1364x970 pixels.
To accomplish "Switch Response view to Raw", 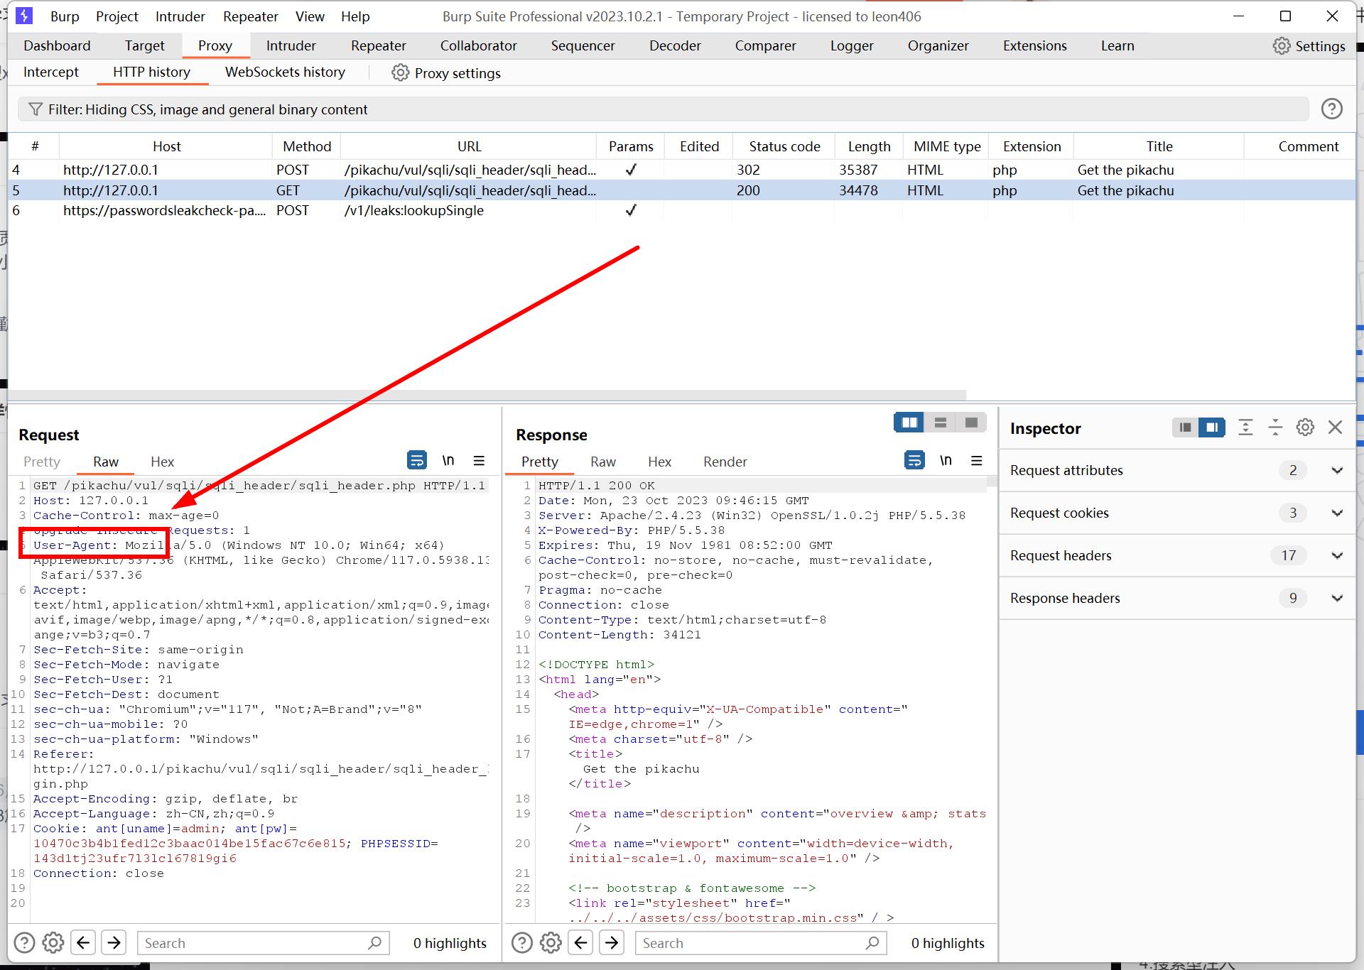I will click(x=603, y=462).
